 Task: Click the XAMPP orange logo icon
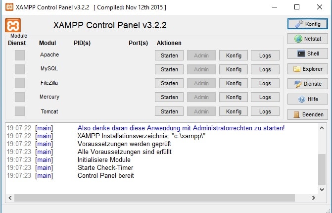point(13,25)
